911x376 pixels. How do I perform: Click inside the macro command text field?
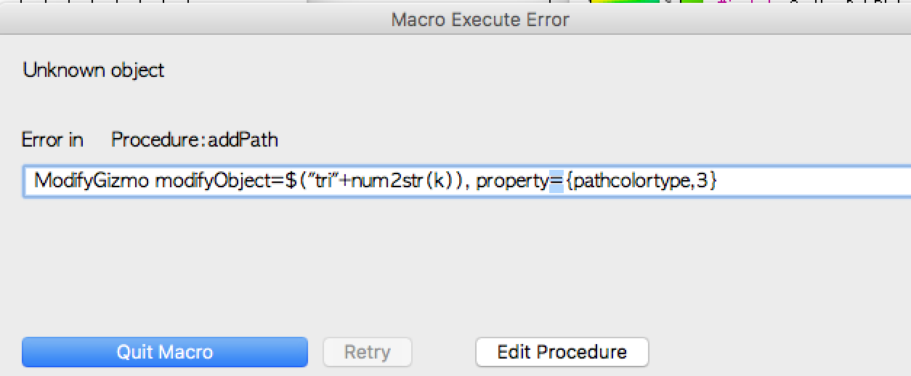coord(466,181)
